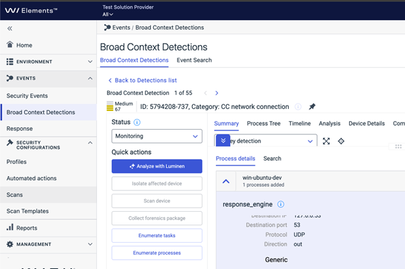This screenshot has width=405, height=269.
Task: Click the Status info icon
Action: tap(137, 122)
